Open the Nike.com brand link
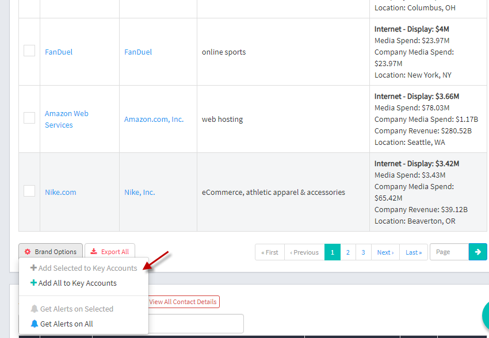This screenshot has width=489, height=338. tap(60, 192)
